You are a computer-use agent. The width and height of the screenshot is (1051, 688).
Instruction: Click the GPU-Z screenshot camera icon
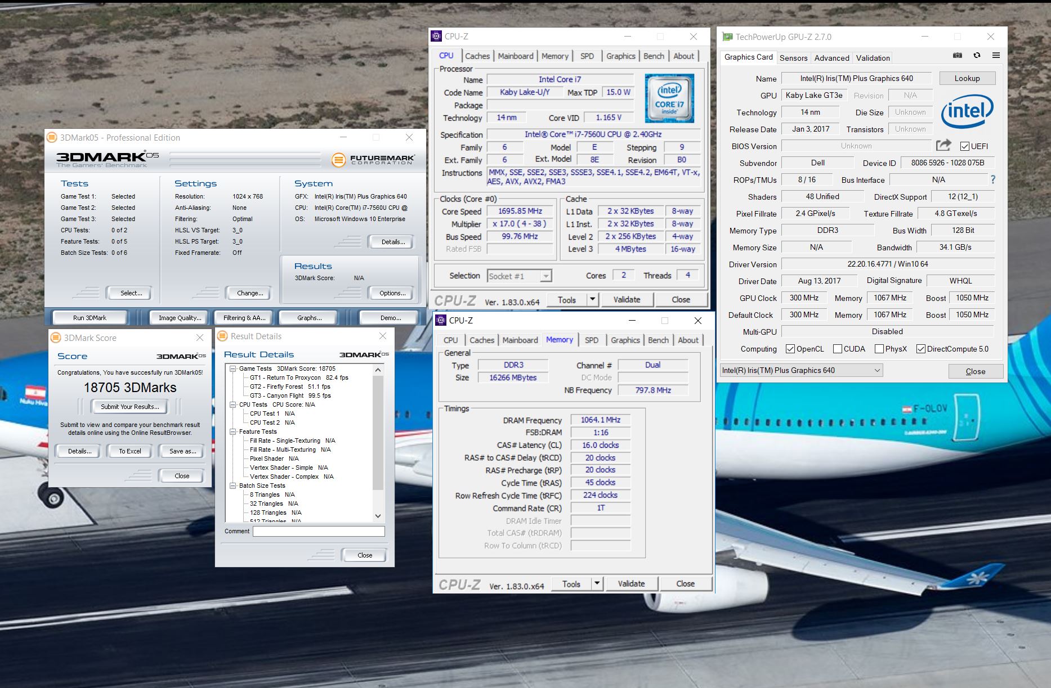957,55
